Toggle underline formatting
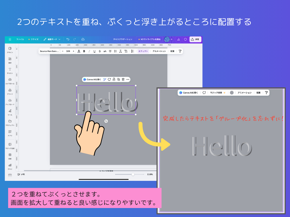This screenshot has width=290, height=217. click(x=95, y=51)
